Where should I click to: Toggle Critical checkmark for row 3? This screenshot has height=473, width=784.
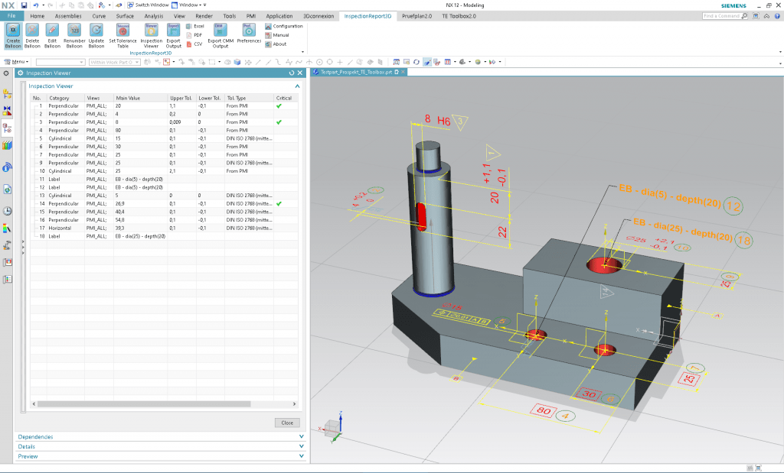pyautogui.click(x=279, y=122)
